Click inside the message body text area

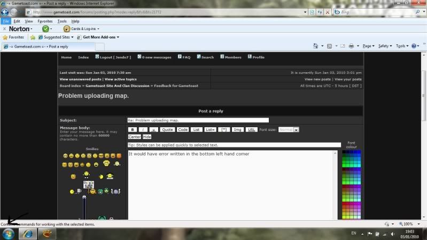230,185
